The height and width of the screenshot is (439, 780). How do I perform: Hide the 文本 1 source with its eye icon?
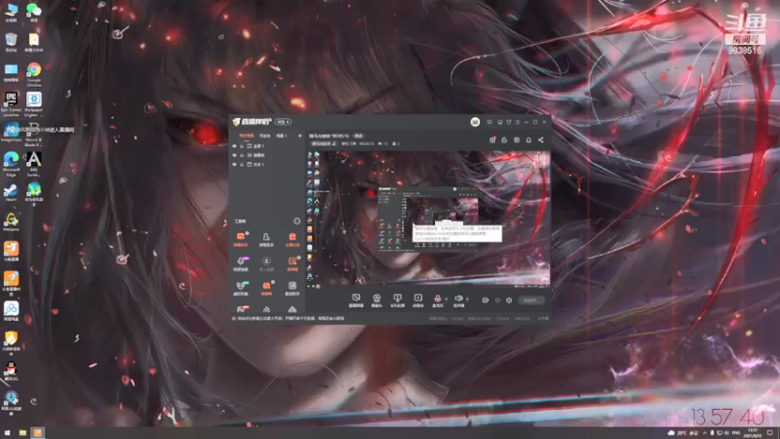pos(234,164)
